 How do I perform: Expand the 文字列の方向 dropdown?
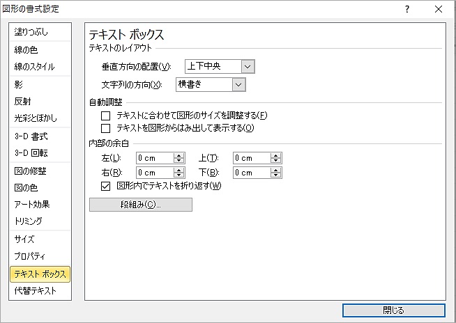[x=239, y=84]
